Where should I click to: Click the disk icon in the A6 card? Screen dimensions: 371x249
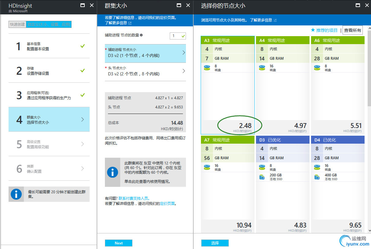pyautogui.click(x=317, y=68)
